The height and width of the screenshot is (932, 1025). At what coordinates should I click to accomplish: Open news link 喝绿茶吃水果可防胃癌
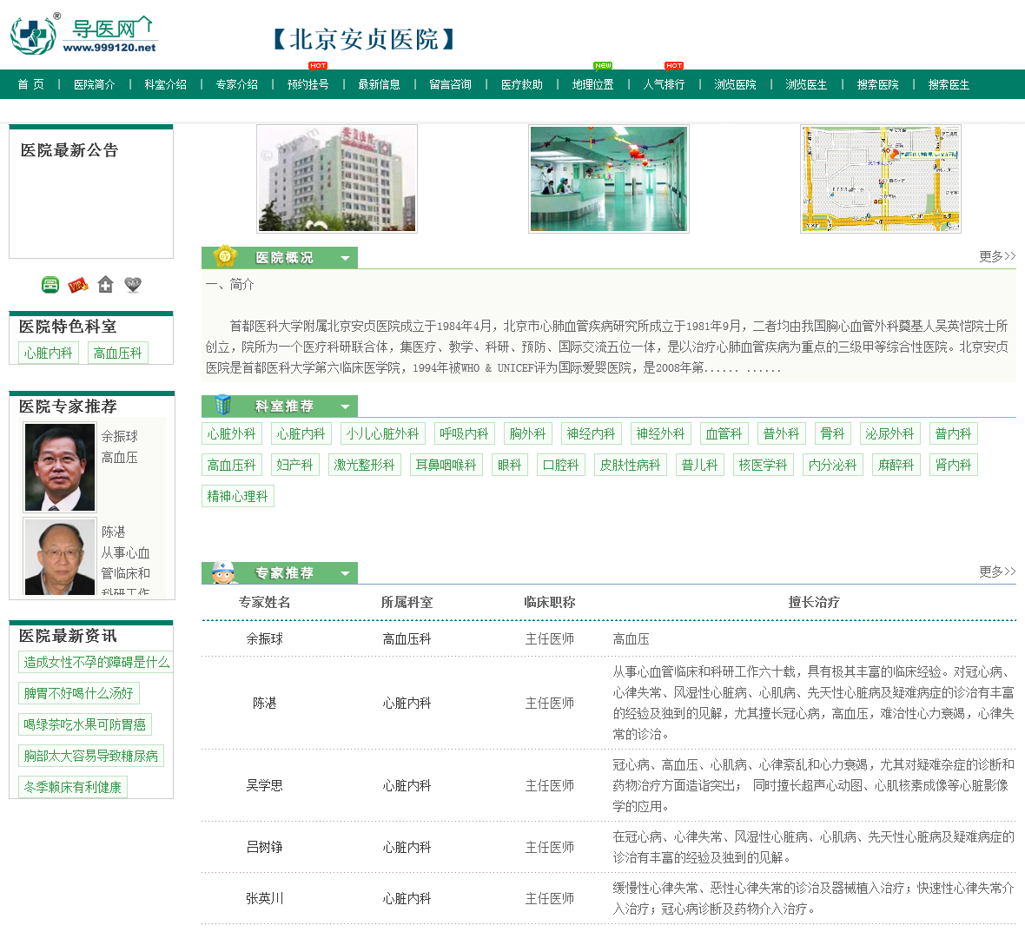click(x=85, y=724)
